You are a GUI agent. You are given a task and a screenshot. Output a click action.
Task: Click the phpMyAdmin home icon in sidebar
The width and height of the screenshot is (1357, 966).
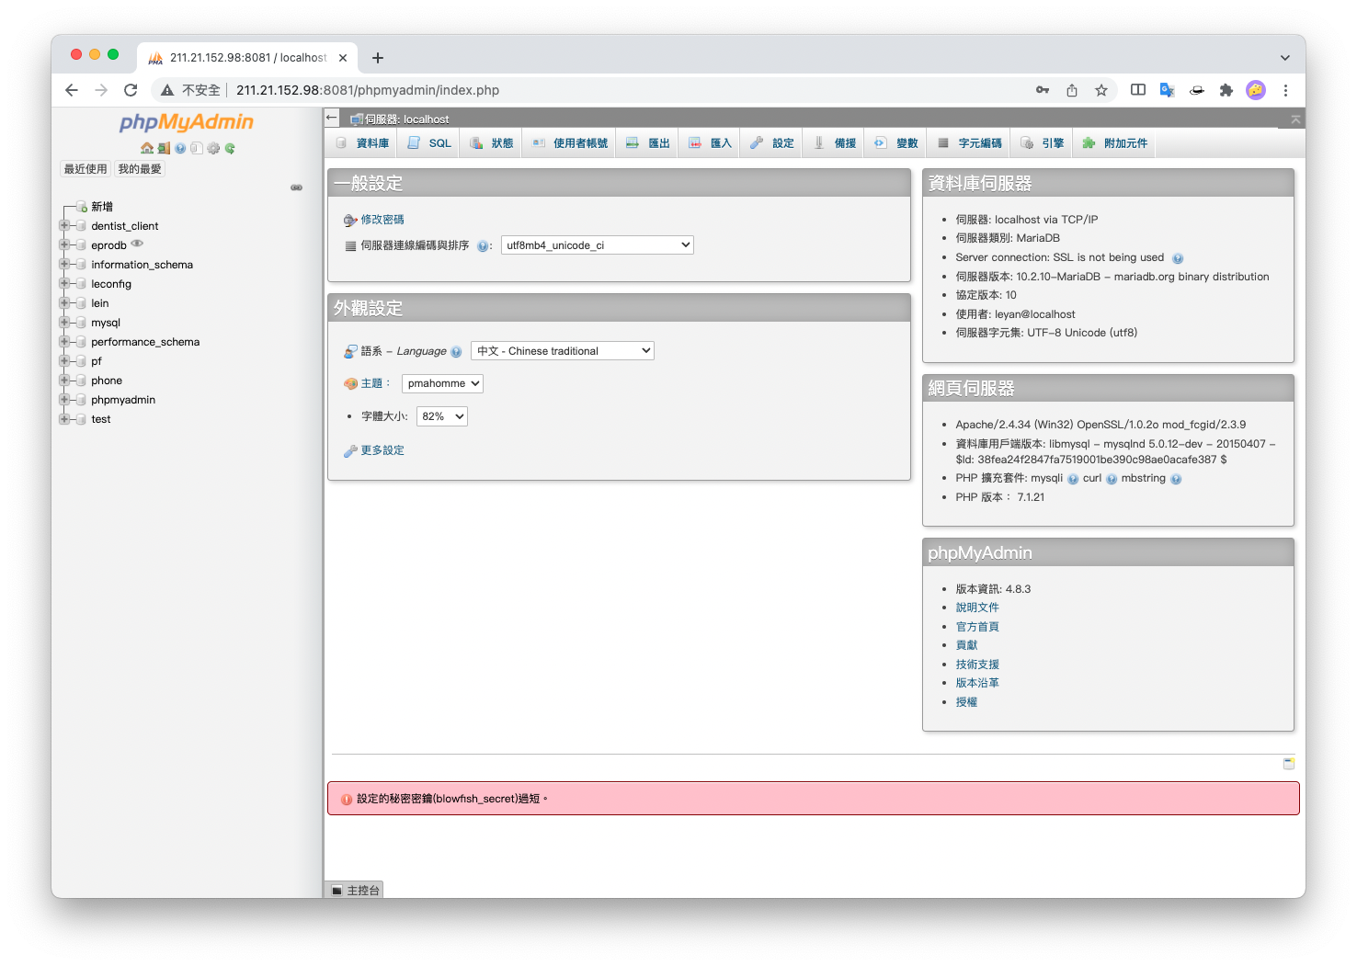point(147,148)
